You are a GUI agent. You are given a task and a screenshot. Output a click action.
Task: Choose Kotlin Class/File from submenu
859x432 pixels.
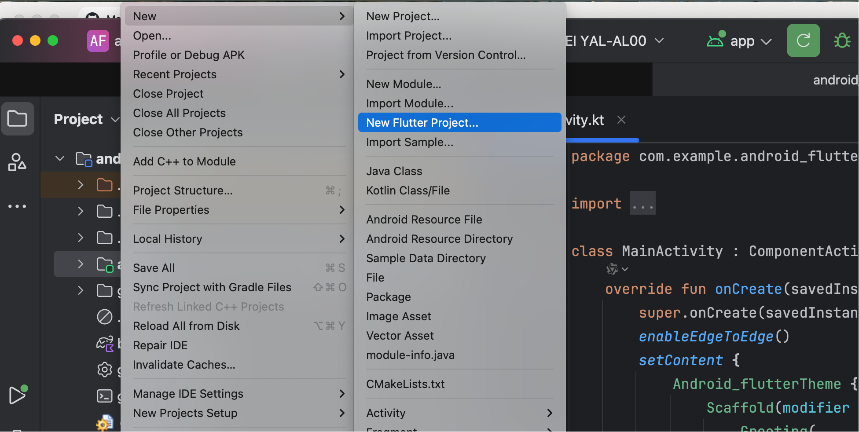[408, 190]
